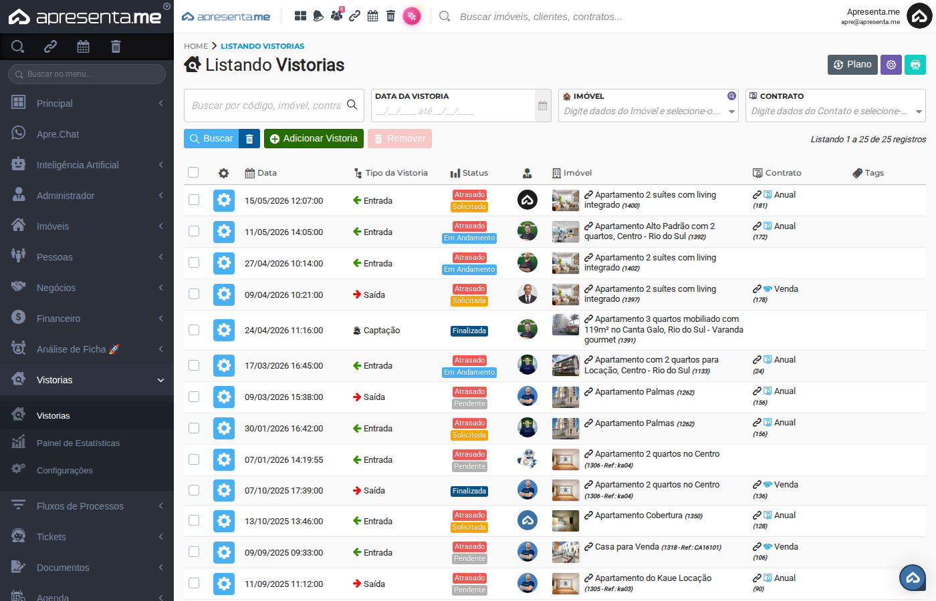Click the global search field for imóveis, clientes
Viewport: 936px width, 601px height.
pos(542,16)
